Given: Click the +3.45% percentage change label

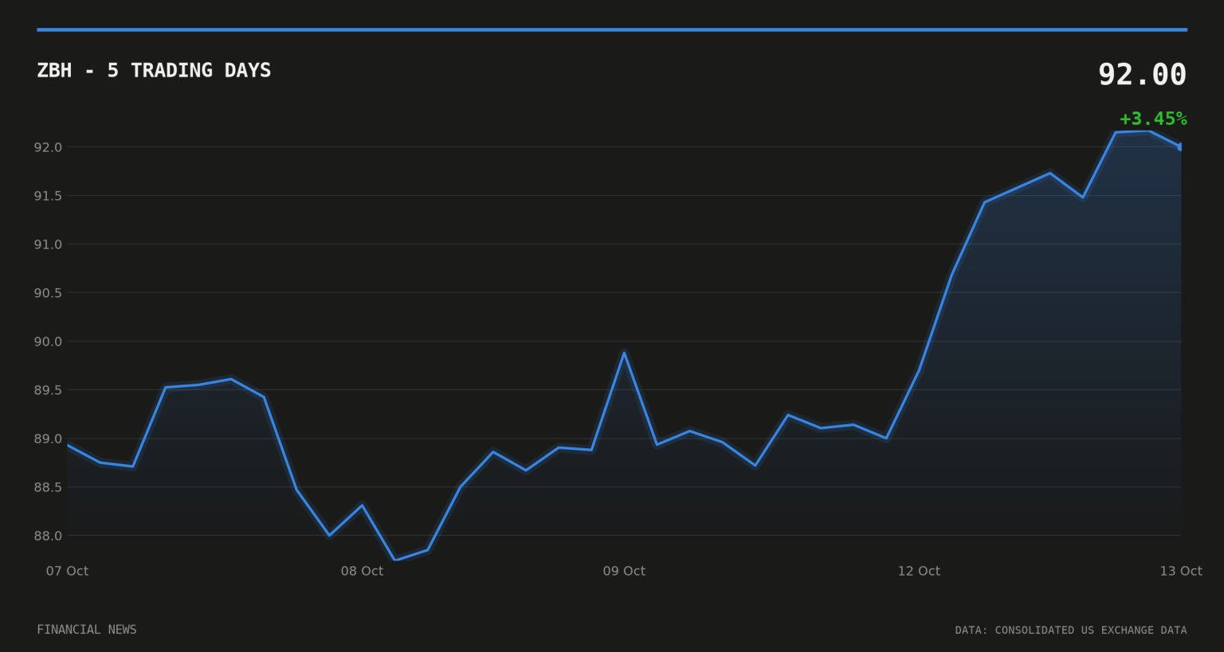Looking at the screenshot, I should pos(1153,119).
